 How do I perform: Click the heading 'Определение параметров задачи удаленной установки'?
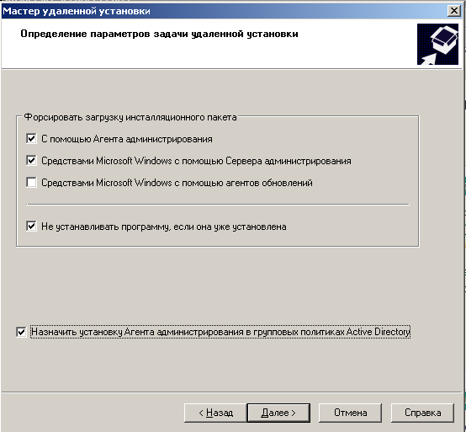pyautogui.click(x=159, y=34)
